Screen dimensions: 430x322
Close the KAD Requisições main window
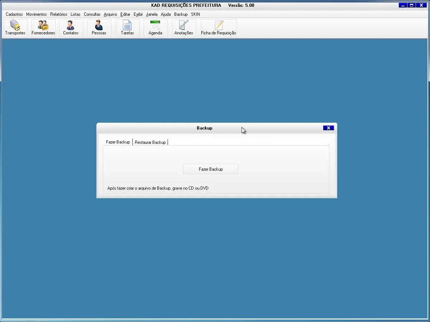[421, 5]
